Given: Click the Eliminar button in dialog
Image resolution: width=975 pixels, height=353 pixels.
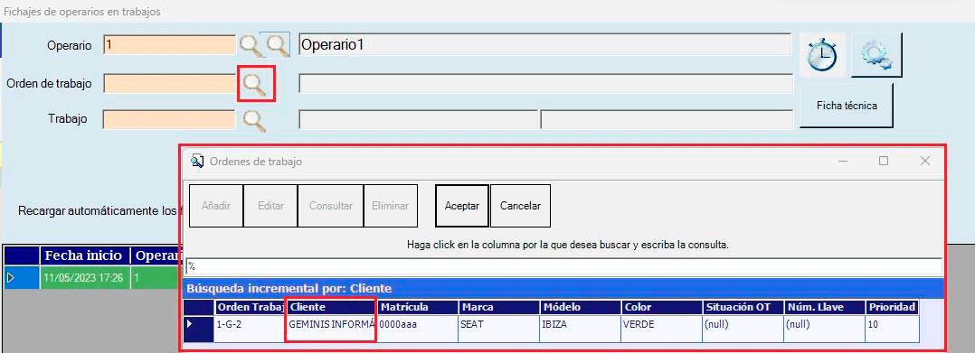Looking at the screenshot, I should pos(391,206).
